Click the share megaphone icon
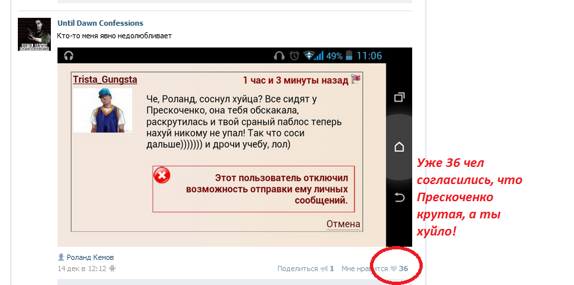Image resolution: width=574 pixels, height=285 pixels. pos(324,269)
